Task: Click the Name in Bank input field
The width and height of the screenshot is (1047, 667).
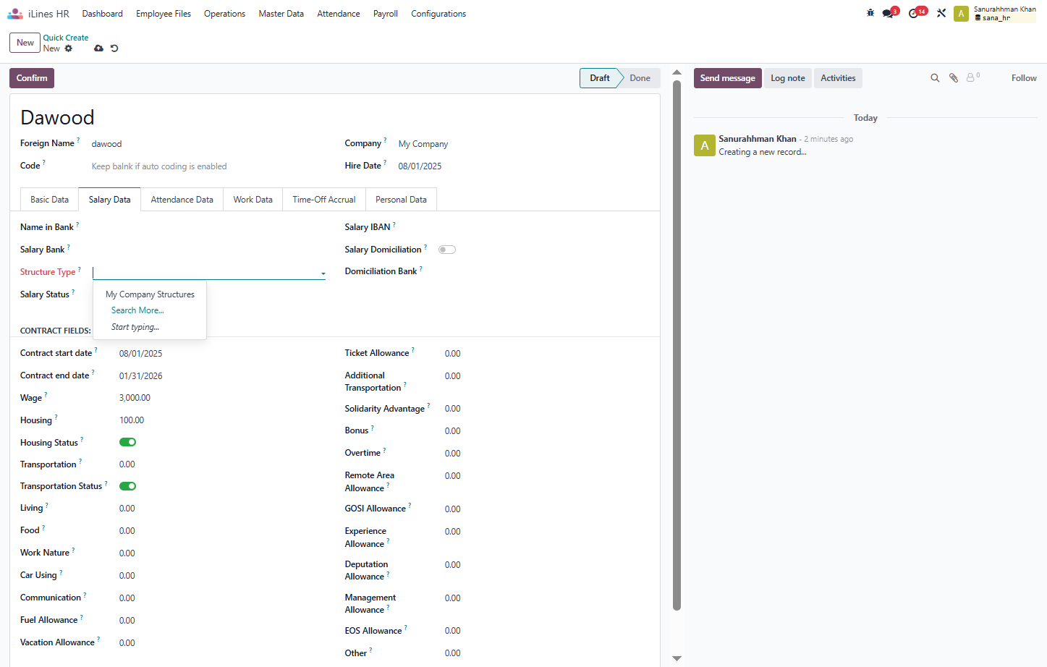Action: (x=208, y=227)
